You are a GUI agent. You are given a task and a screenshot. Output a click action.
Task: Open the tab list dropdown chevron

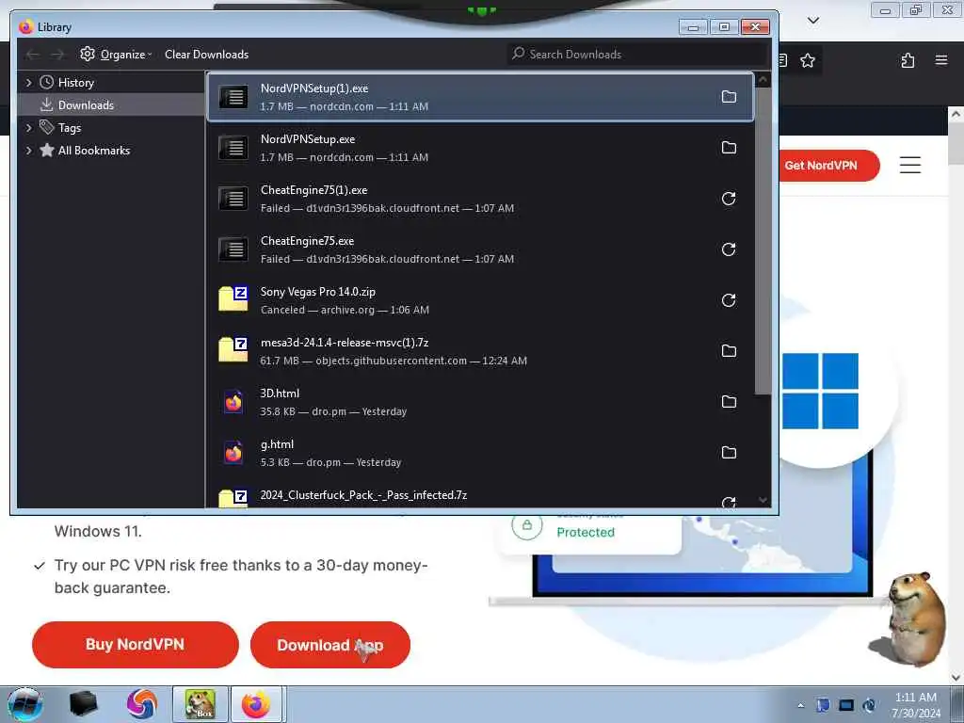[x=813, y=21]
